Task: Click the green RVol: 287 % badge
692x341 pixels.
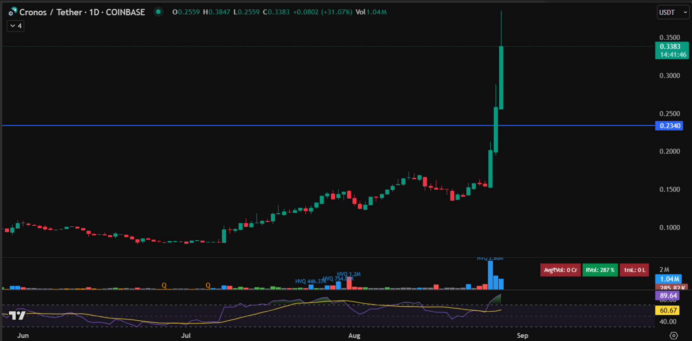Action: coord(600,270)
